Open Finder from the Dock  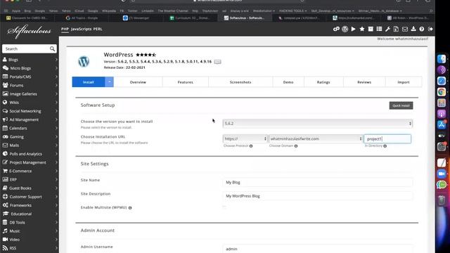(442, 59)
